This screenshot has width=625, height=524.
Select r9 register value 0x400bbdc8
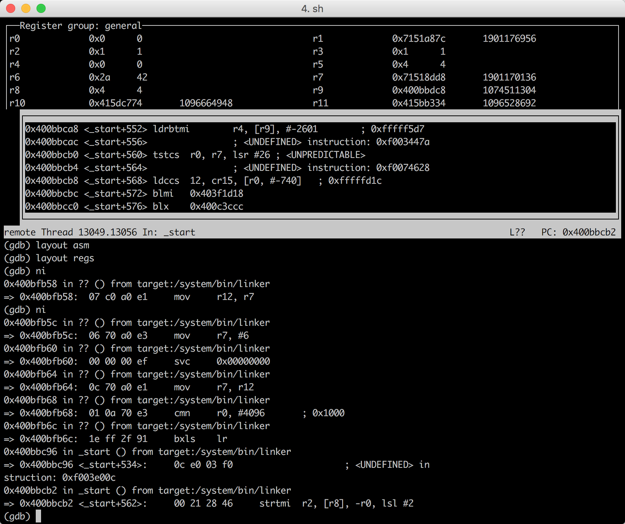(419, 90)
